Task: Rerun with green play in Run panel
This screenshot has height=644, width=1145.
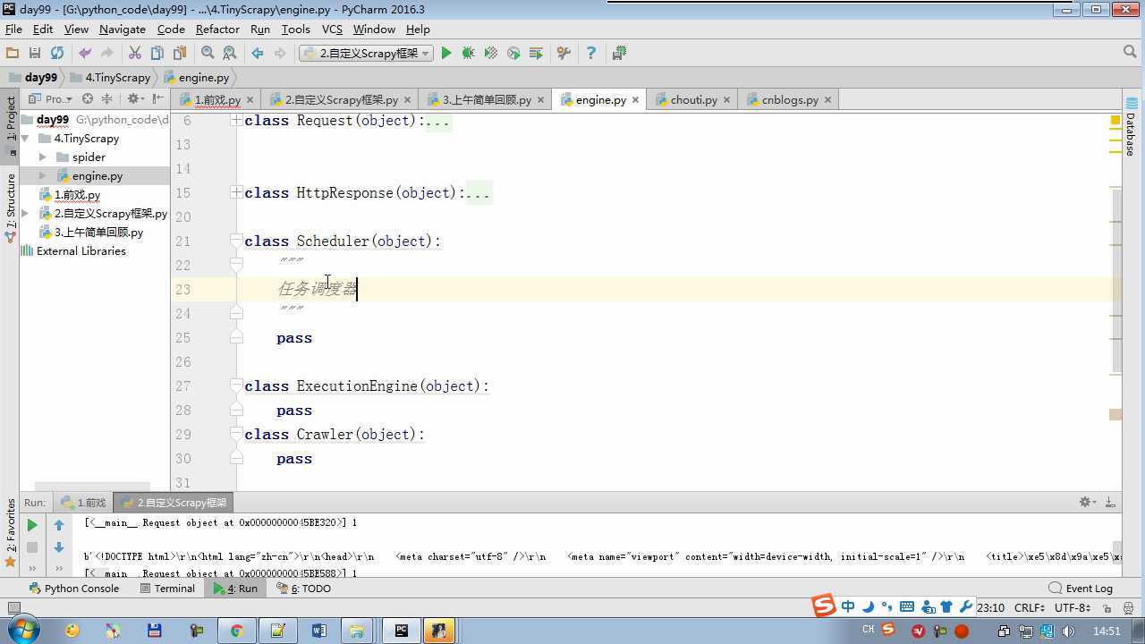Action: (32, 525)
